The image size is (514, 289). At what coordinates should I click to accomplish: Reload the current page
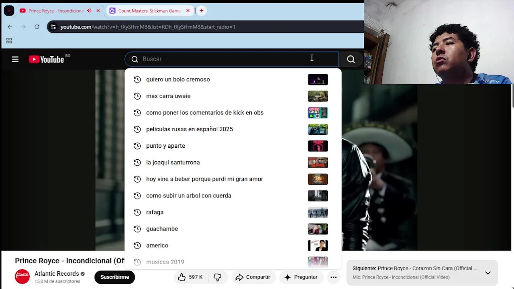37,27
